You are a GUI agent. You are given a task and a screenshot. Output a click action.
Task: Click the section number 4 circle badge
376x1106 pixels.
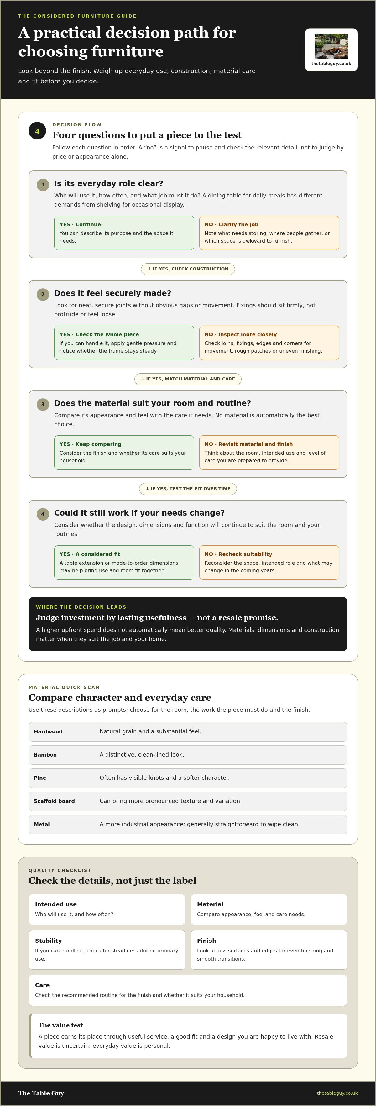click(37, 131)
